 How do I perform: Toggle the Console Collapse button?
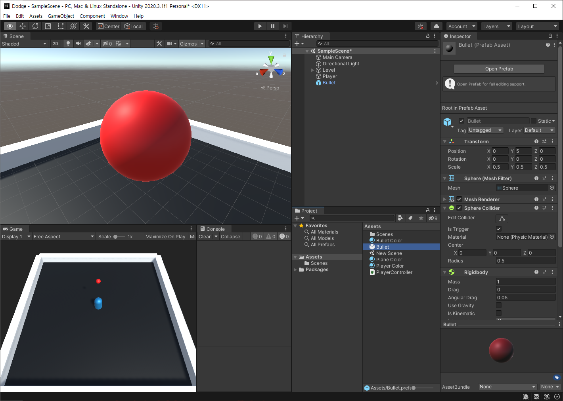(x=230, y=236)
